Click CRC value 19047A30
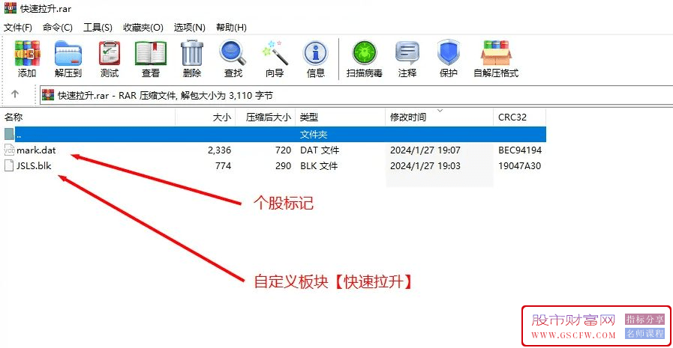This screenshot has height=348, width=673. pyautogui.click(x=519, y=165)
